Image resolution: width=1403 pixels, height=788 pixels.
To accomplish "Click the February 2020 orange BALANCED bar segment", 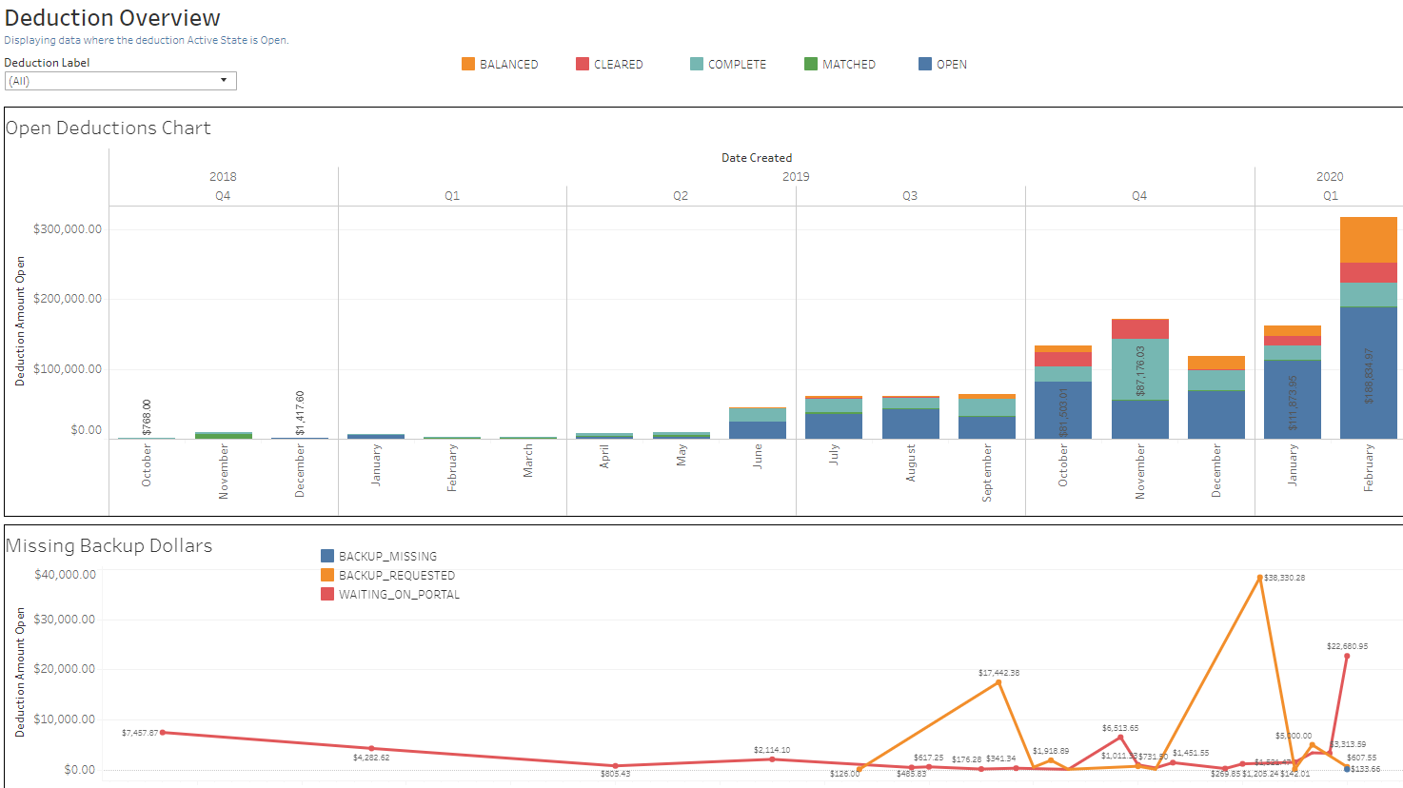I will tap(1369, 239).
